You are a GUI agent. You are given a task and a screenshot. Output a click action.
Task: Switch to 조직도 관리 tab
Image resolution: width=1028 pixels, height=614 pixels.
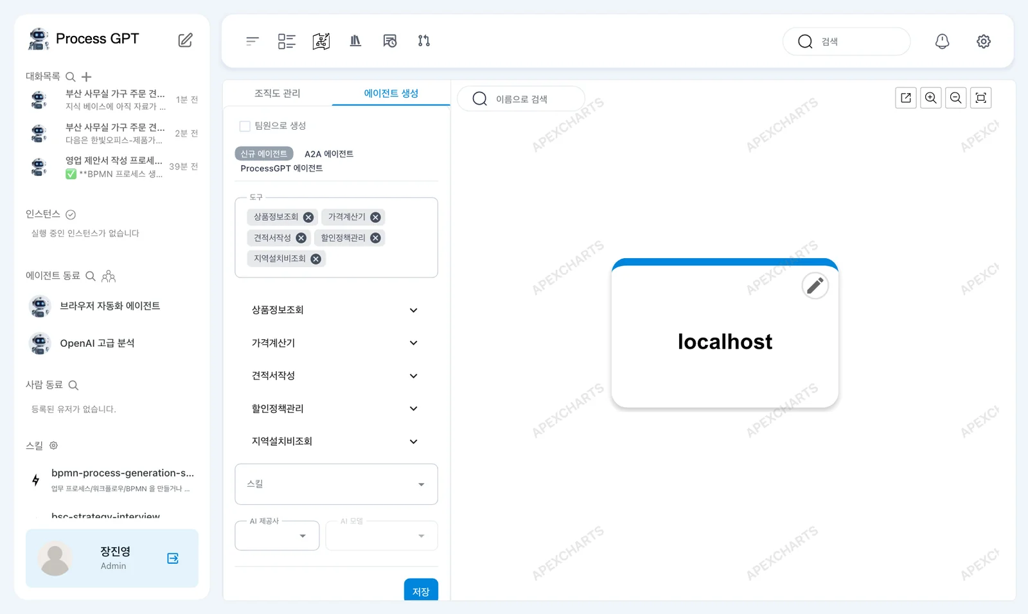(x=278, y=93)
